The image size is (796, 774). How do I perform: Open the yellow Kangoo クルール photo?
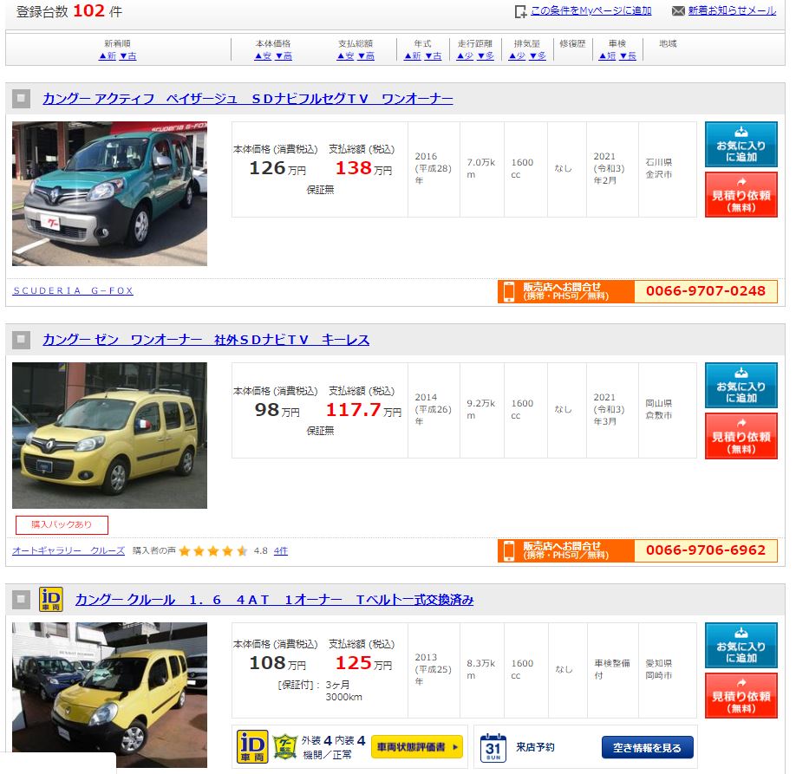point(109,695)
